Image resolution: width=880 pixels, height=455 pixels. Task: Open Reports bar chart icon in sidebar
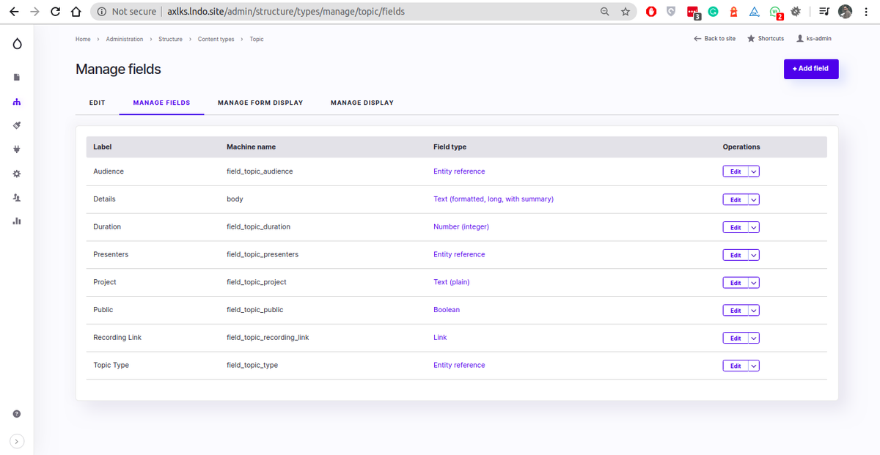(17, 221)
